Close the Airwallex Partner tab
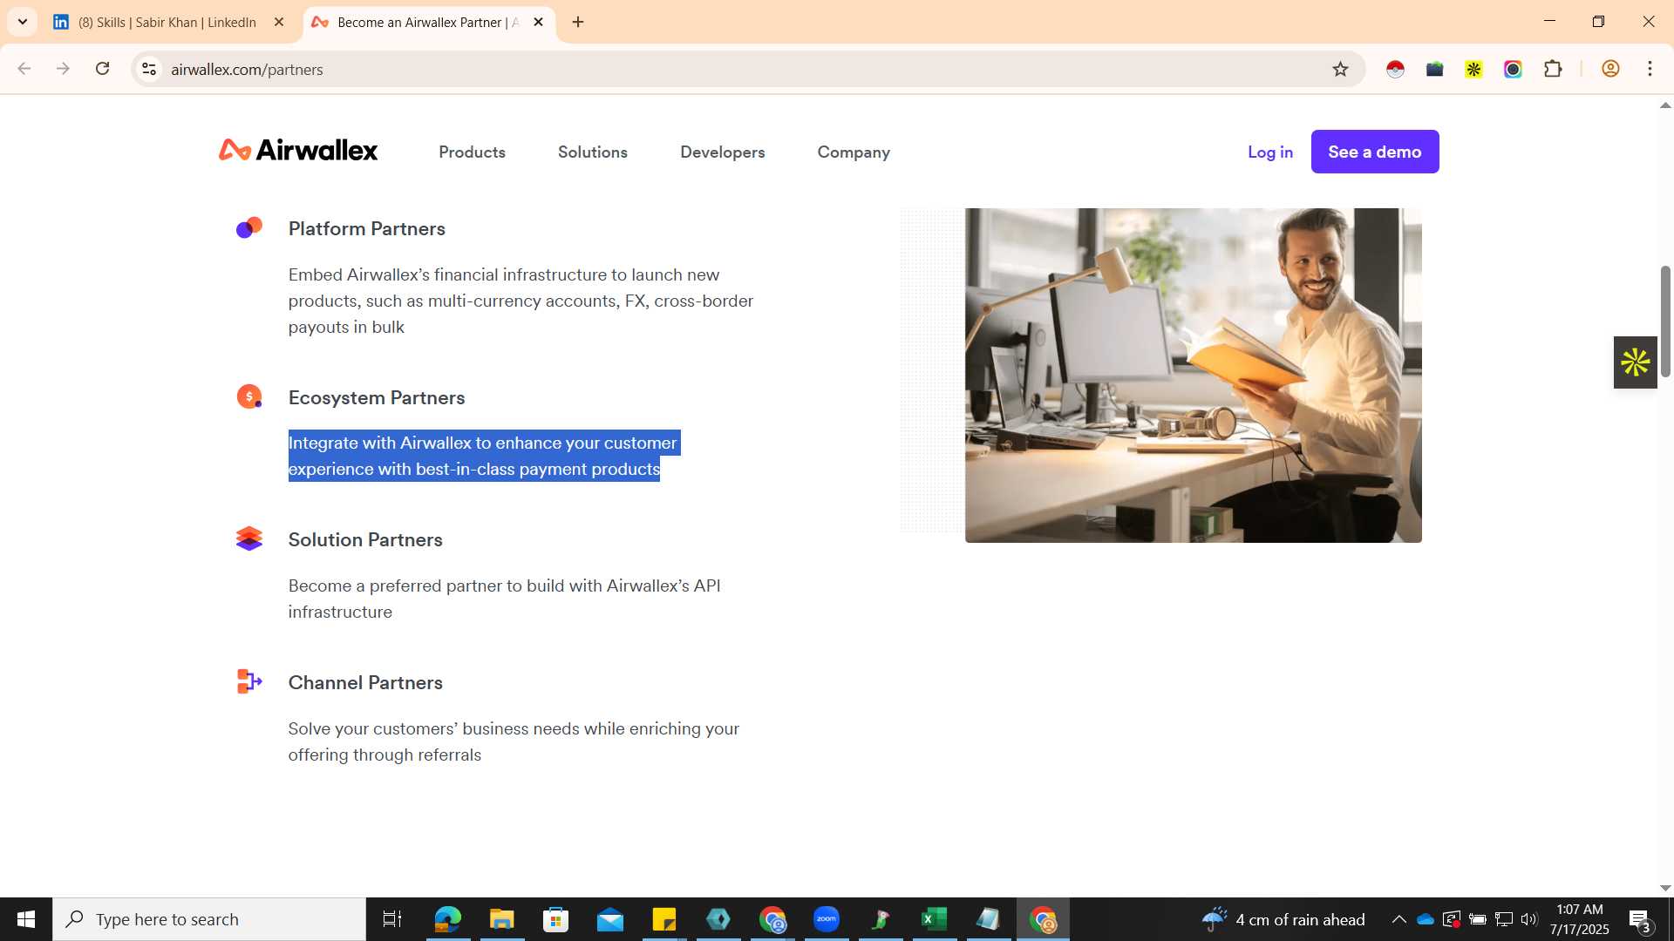Image resolution: width=1674 pixels, height=941 pixels. pyautogui.click(x=538, y=22)
